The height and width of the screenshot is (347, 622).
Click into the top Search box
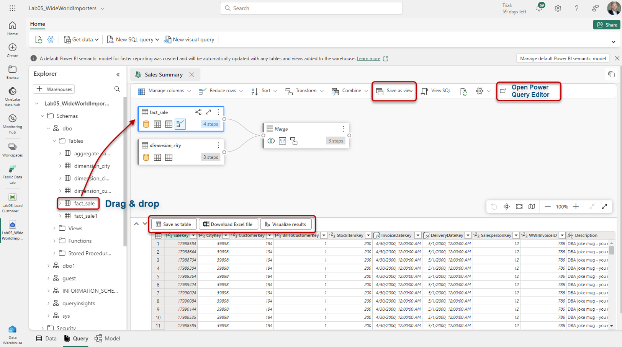tap(311, 8)
